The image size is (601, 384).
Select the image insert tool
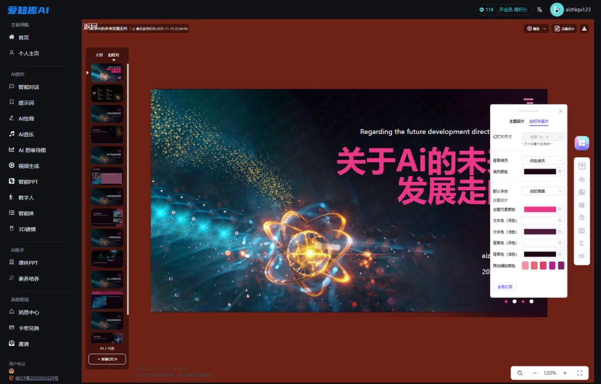pyautogui.click(x=582, y=192)
